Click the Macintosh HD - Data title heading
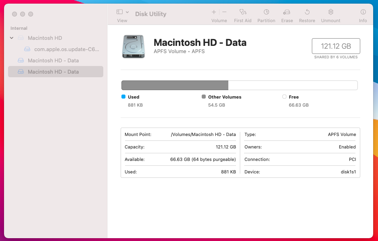Viewport: 378px width, 241px height. pyautogui.click(x=200, y=43)
